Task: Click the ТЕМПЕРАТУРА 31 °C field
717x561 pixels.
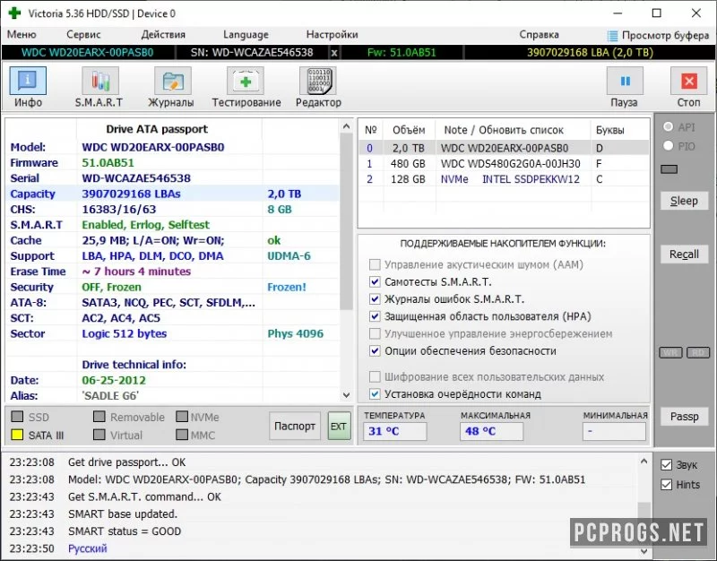Action: point(394,431)
